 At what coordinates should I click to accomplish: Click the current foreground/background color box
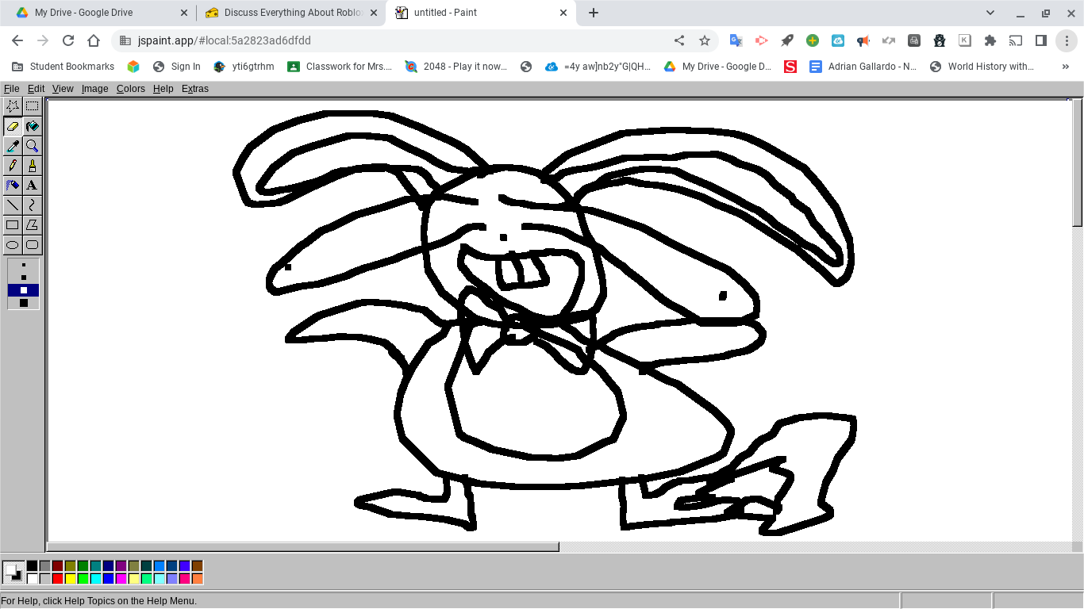(13, 573)
